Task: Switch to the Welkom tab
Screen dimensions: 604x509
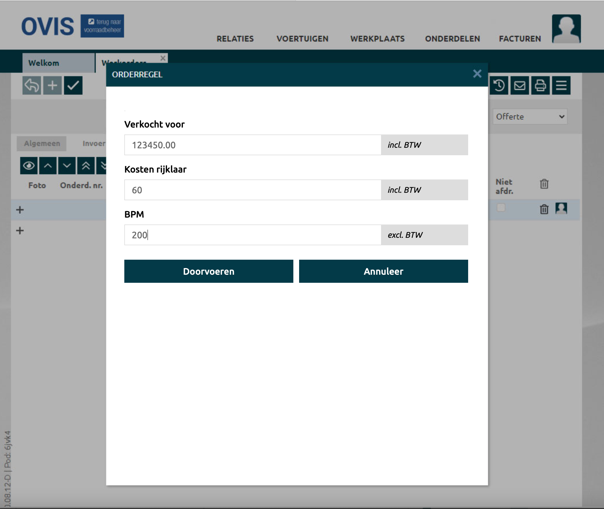Action: (x=44, y=63)
